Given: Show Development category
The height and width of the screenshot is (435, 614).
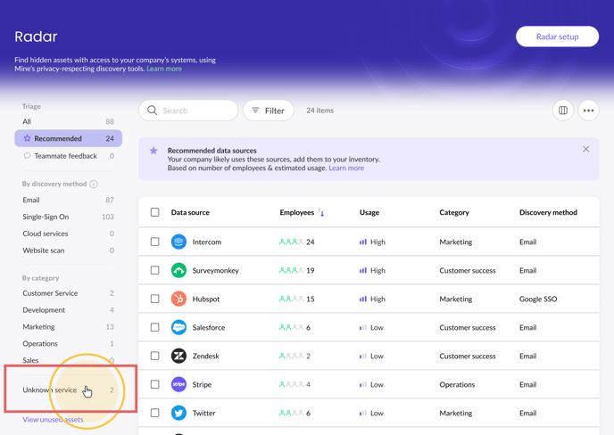Looking at the screenshot, I should point(68,310).
